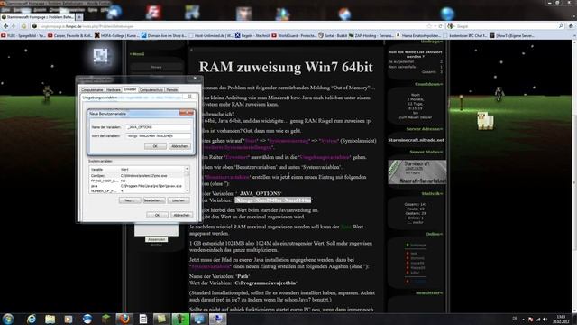Click the Wert der Variablen field
Viewport: 577px width, 325px height.
(x=158, y=136)
